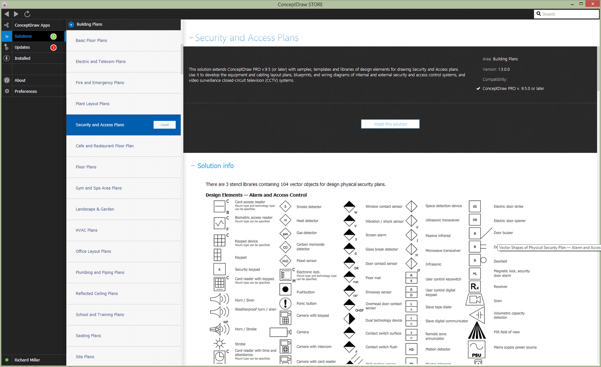Click the Horn / Siren speaker symbol
This screenshot has height=367, width=601.
point(219,299)
